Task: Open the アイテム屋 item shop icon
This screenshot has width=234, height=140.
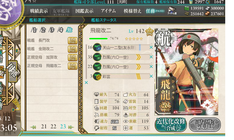Action: click(x=172, y=10)
